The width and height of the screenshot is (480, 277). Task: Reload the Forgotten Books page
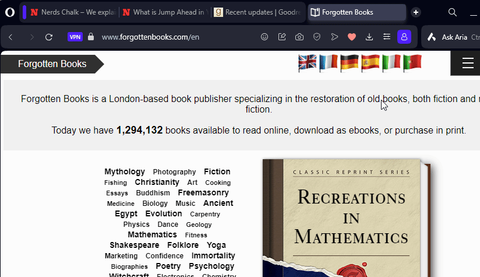tap(49, 37)
